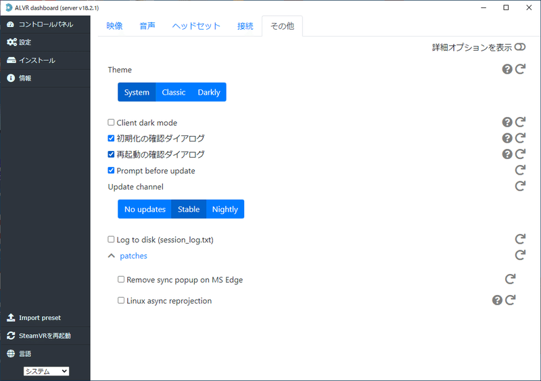The image size is (541, 381).
Task: Switch to the ヘッドセット tab
Action: (196, 26)
